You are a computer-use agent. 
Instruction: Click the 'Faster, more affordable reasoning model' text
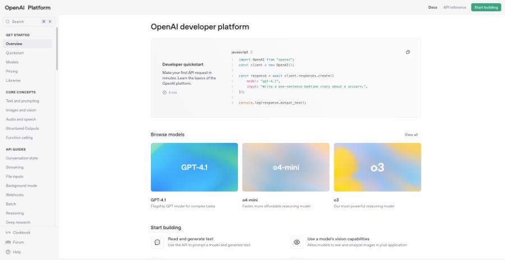click(x=276, y=206)
